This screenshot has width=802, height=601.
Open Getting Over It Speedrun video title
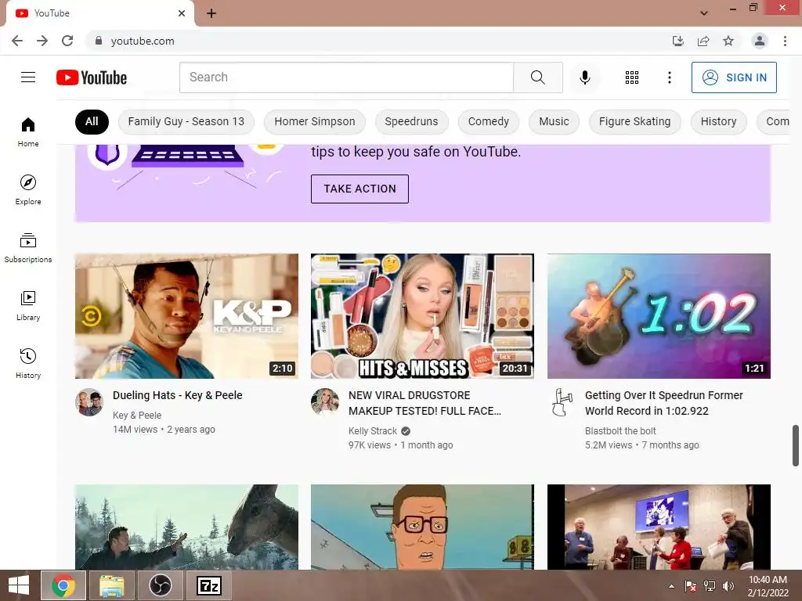click(664, 403)
